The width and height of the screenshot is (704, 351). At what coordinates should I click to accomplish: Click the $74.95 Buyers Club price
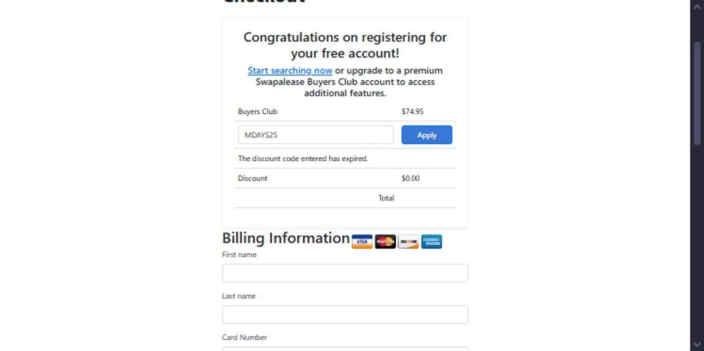tap(413, 111)
